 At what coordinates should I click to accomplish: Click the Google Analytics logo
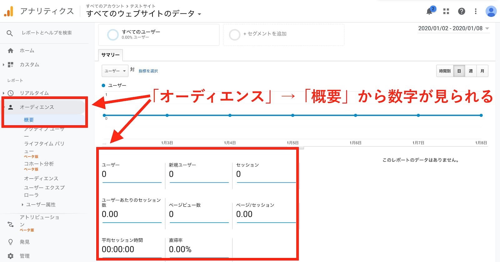[x=9, y=11]
